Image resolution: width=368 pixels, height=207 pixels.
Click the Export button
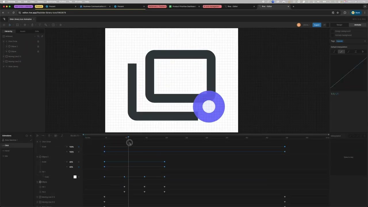pyautogui.click(x=317, y=25)
